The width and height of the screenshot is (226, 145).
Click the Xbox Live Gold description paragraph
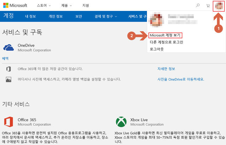[x=170, y=137]
